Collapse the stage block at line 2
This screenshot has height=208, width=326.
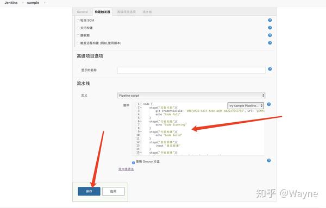pyautogui.click(x=141, y=108)
